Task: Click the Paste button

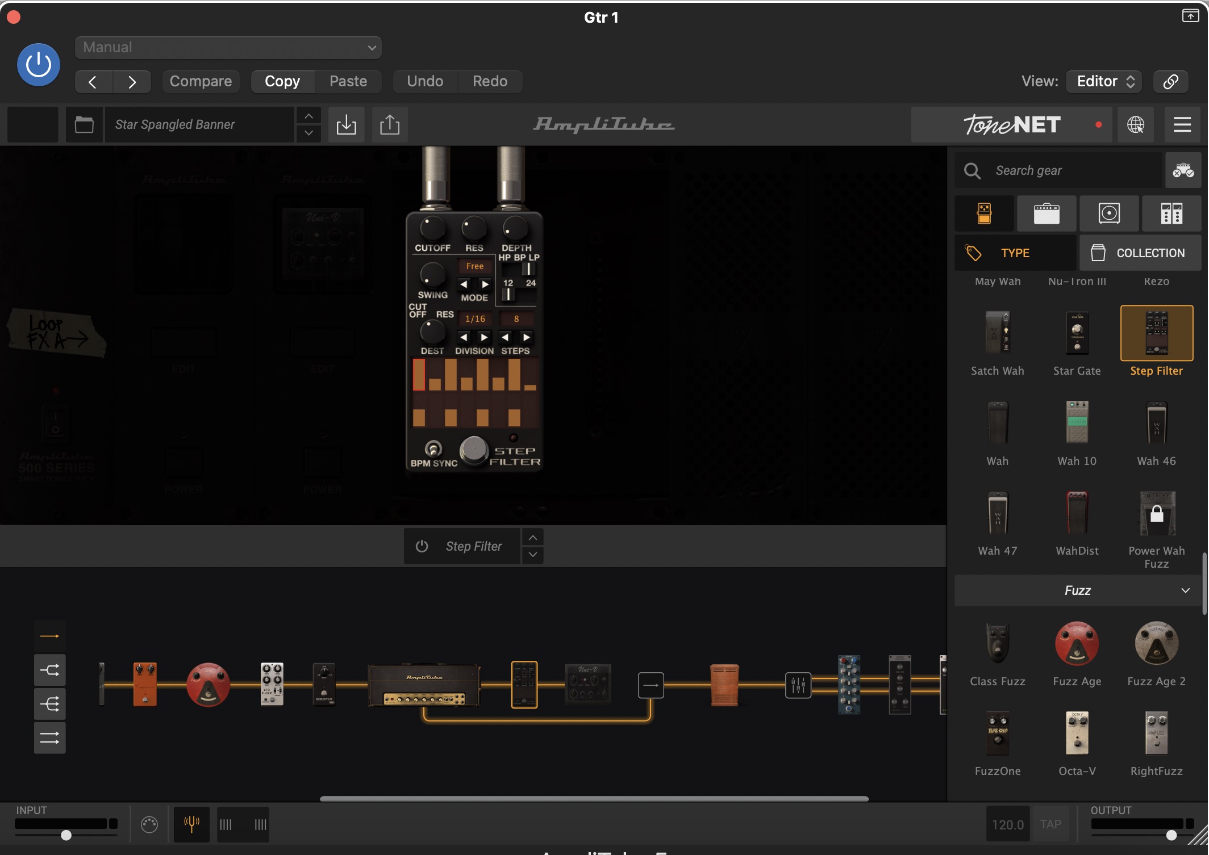Action: click(348, 82)
